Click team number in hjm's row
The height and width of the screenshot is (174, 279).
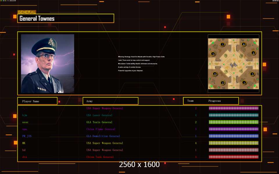click(x=196, y=115)
